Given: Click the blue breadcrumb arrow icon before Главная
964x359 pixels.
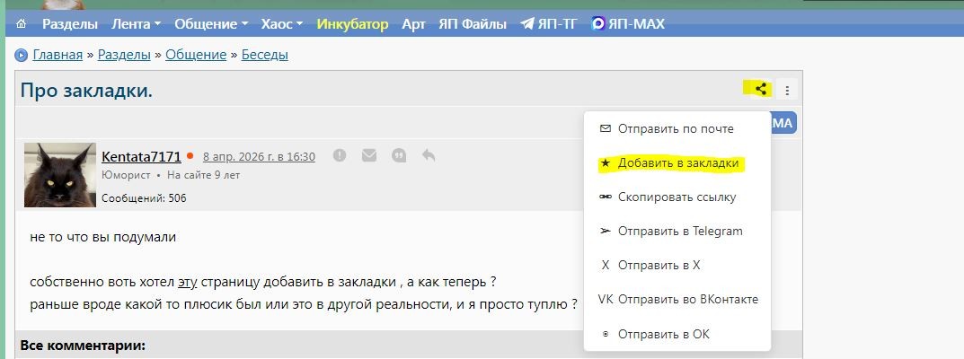Looking at the screenshot, I should pyautogui.click(x=22, y=56).
